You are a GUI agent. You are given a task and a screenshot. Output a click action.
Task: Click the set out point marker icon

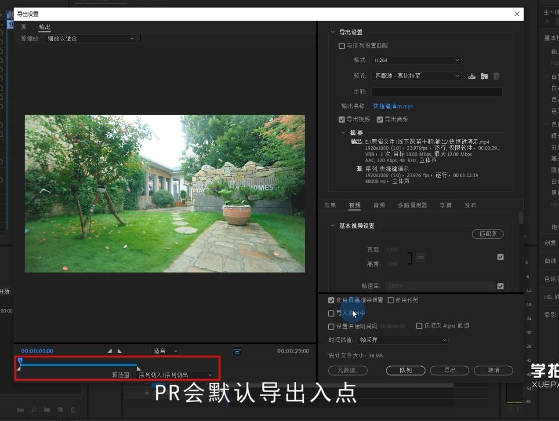119,351
